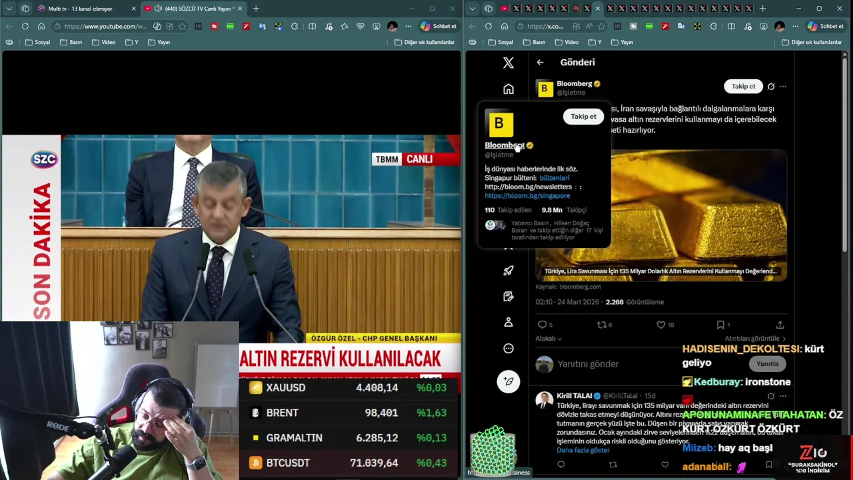Expand the Alakalı replies sort
This screenshot has width=853, height=480.
[548, 339]
